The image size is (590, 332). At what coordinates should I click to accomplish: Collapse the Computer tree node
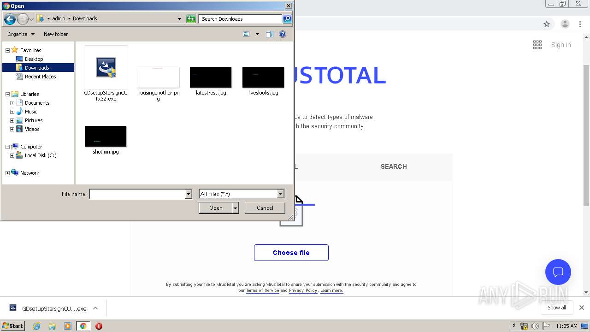(x=7, y=147)
